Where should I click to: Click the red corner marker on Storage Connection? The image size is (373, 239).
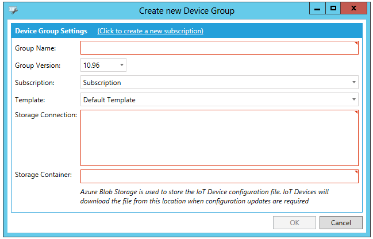pyautogui.click(x=356, y=113)
